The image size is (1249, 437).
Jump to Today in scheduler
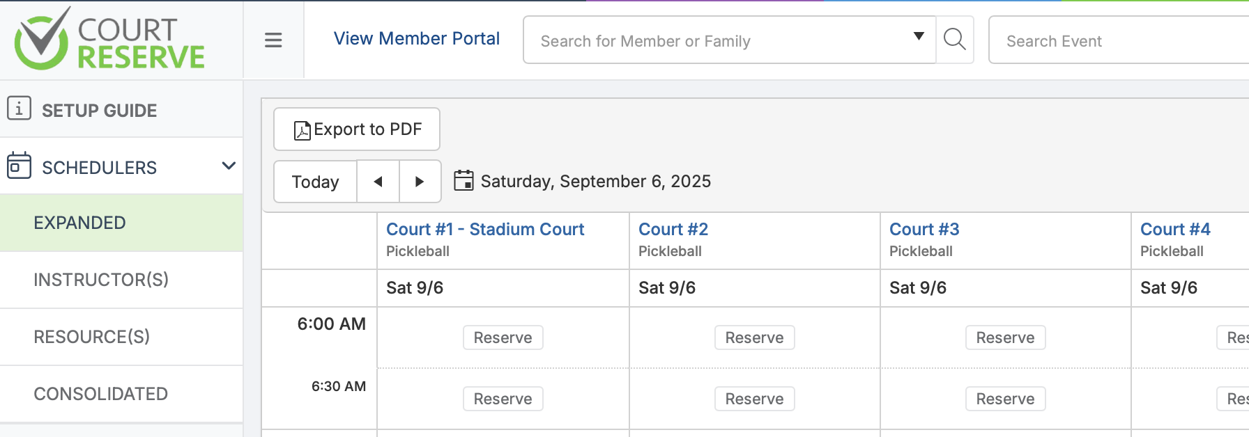(x=315, y=182)
